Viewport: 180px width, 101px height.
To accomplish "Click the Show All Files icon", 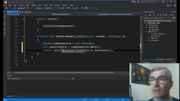I will (x=166, y=15).
